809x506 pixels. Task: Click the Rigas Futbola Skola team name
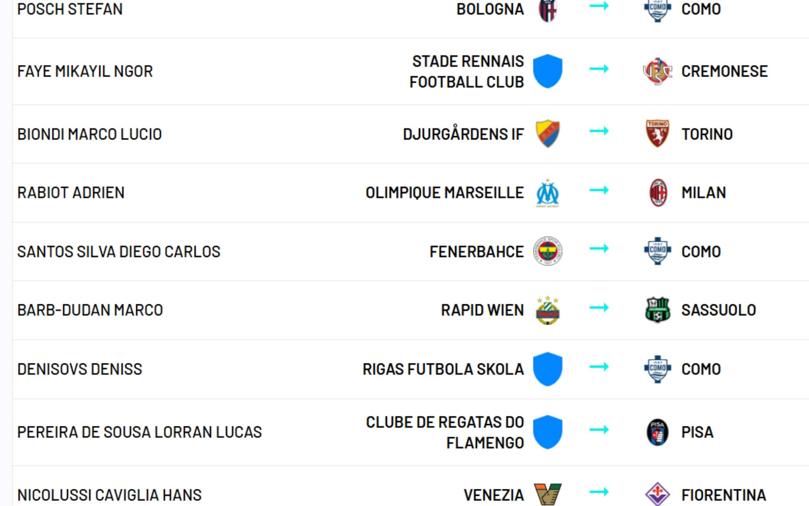tap(443, 369)
